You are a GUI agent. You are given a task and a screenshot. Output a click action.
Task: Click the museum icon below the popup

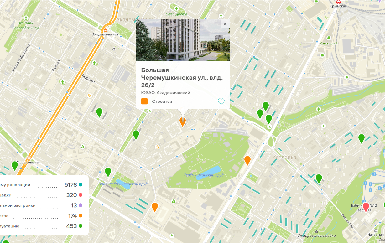[157, 147]
